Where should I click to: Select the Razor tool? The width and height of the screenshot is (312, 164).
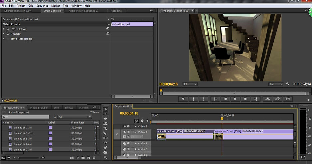(105, 133)
